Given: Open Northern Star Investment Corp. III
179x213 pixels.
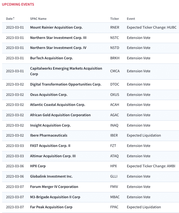Looking at the screenshot, I should point(58,38).
